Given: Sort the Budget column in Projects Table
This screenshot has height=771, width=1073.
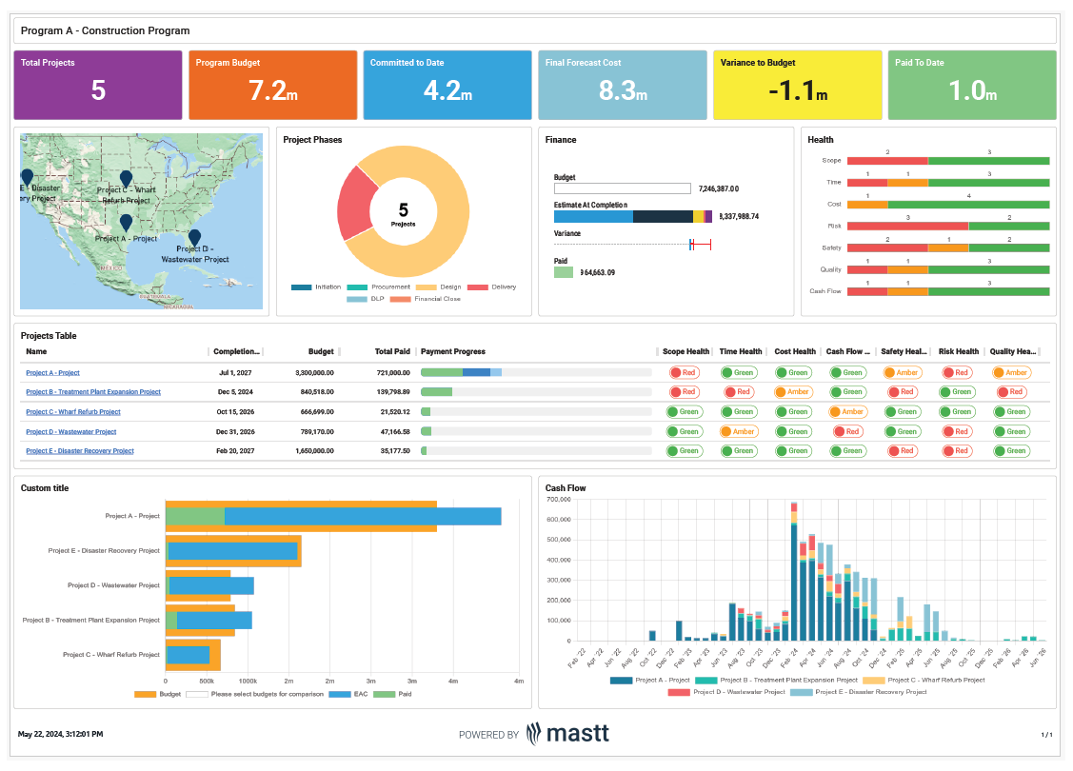Looking at the screenshot, I should (320, 351).
